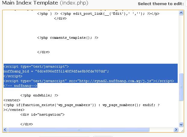Click the horizontal scrollbar thumb

(x=79, y=129)
